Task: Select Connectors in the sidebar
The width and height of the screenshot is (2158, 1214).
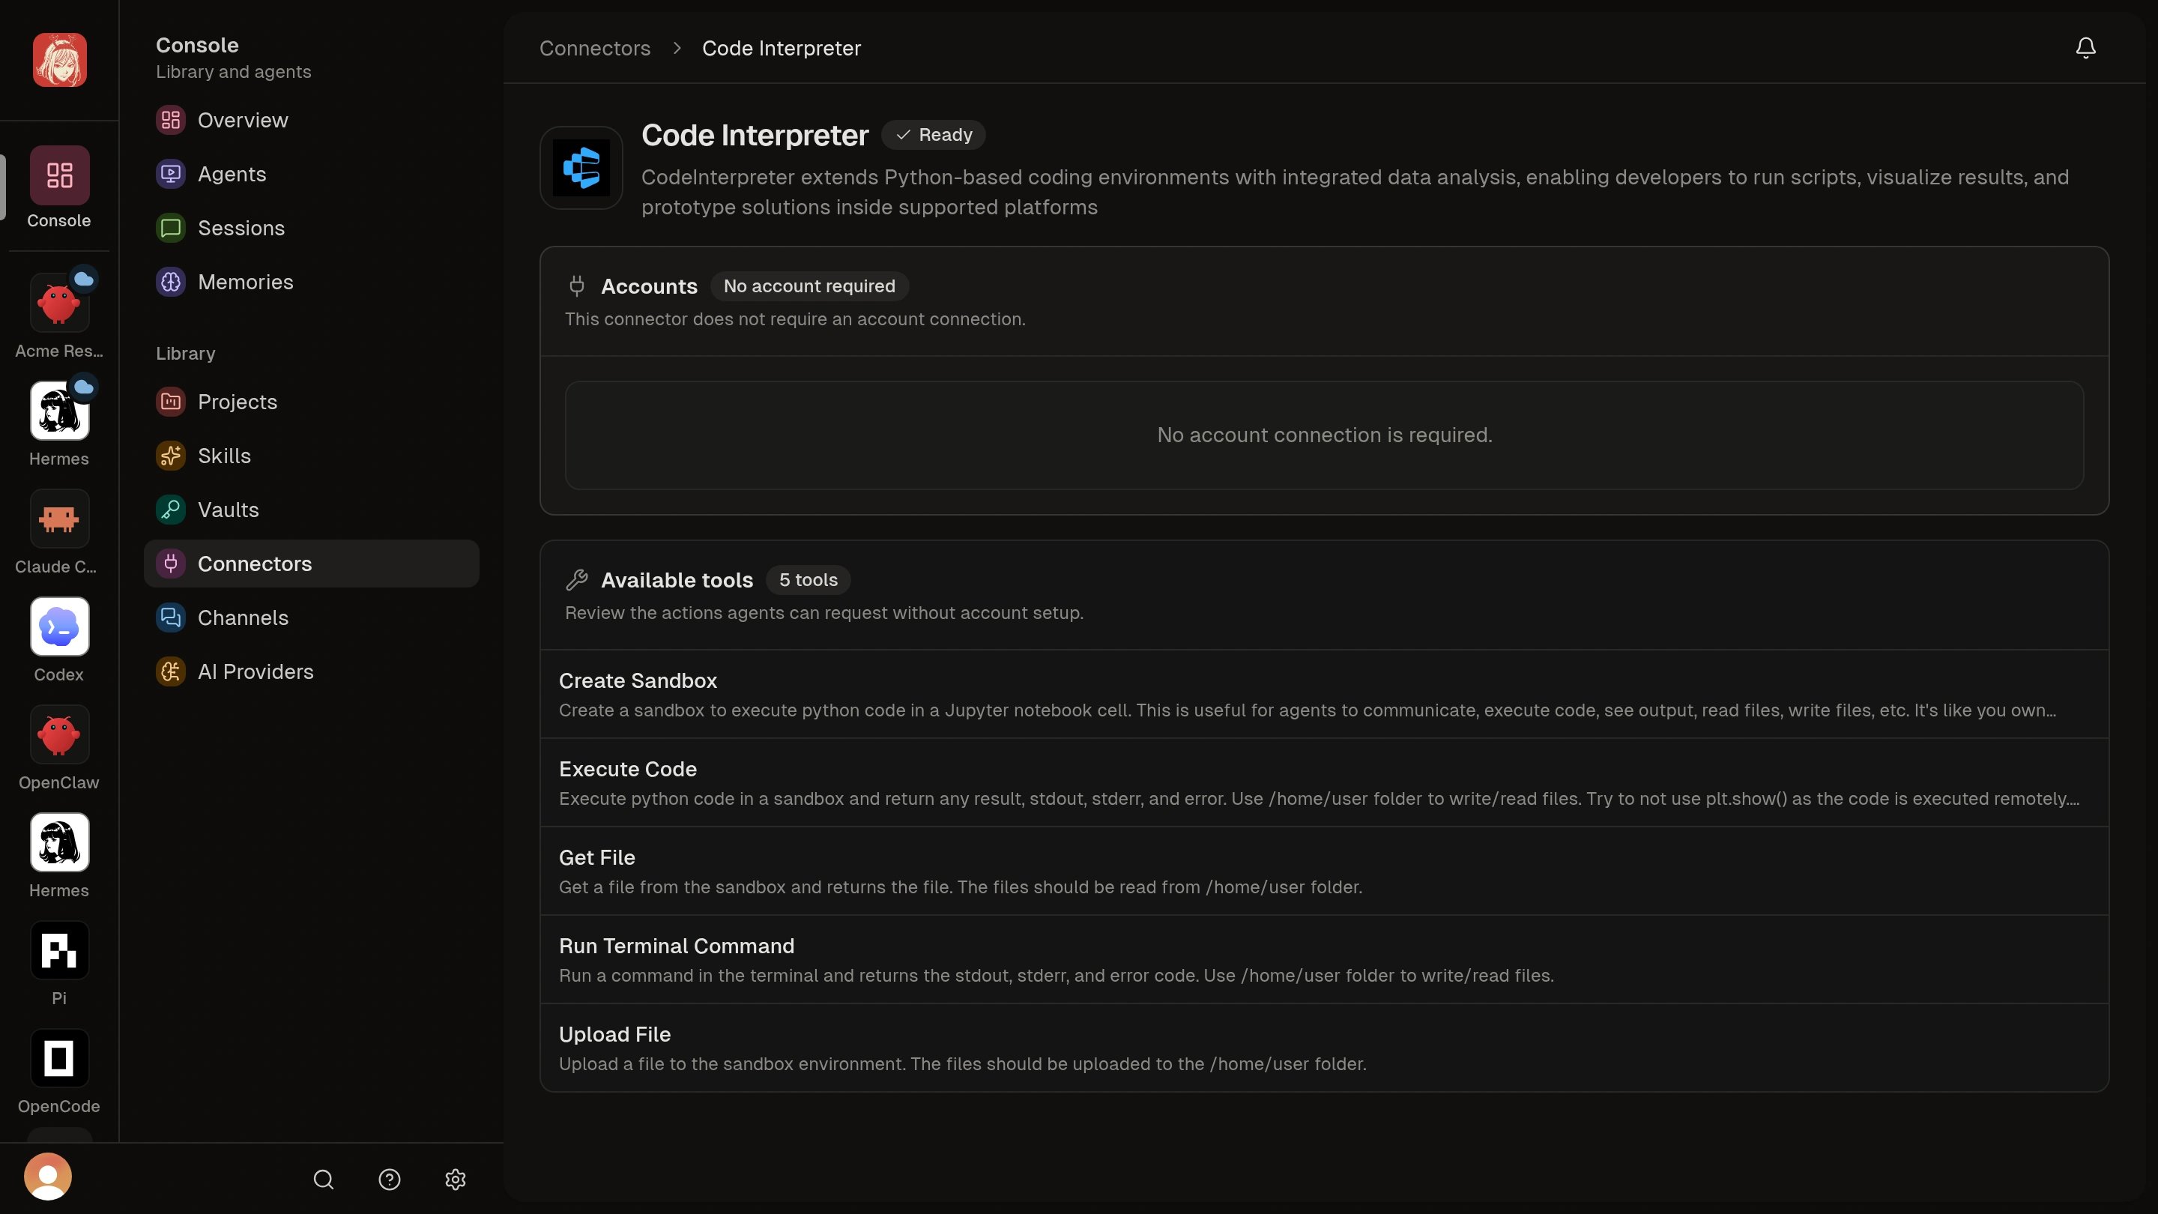Action: pos(311,564)
